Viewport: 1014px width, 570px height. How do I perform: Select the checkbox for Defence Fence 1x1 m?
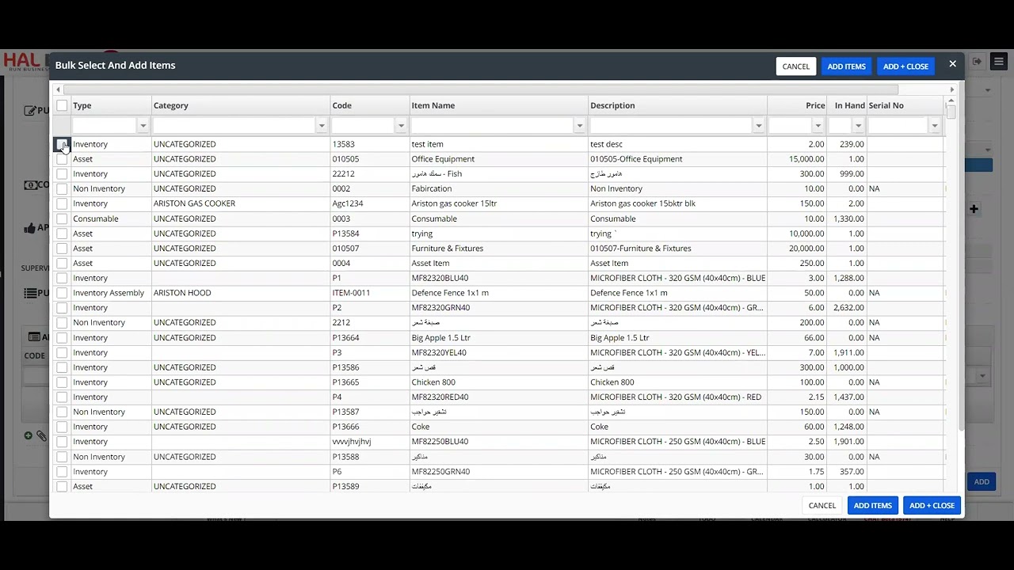pyautogui.click(x=62, y=293)
